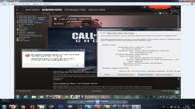This screenshot has width=195, height=109.
Task: Go to the previous picture
Action: point(90,102)
